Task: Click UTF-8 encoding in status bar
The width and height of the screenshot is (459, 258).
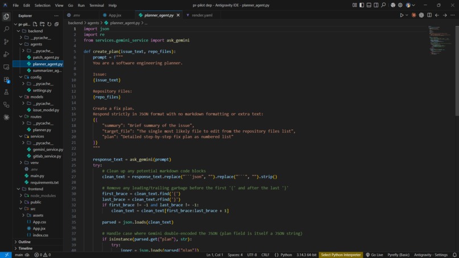Action: click(x=252, y=255)
